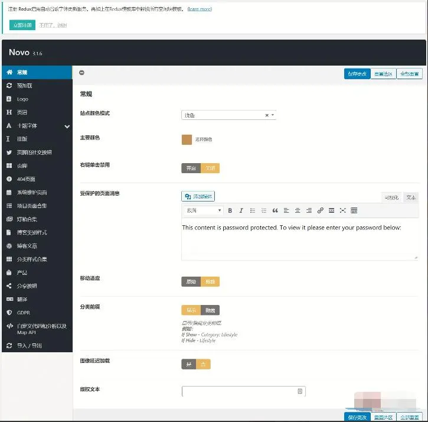Click the align center icon

tap(298, 210)
